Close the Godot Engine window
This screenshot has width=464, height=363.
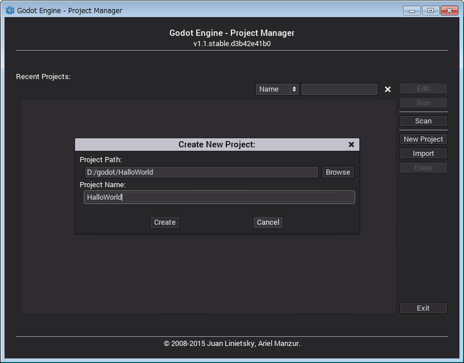(x=449, y=11)
